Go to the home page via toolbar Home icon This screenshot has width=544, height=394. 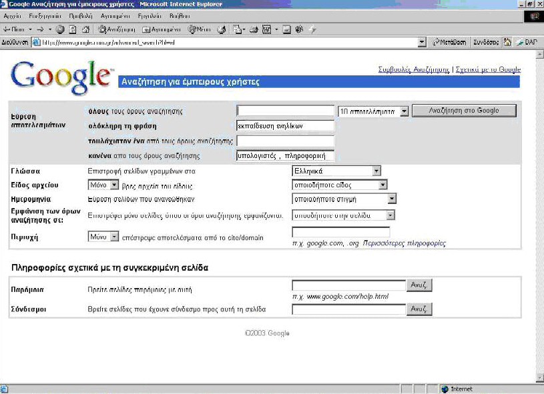[x=85, y=29]
